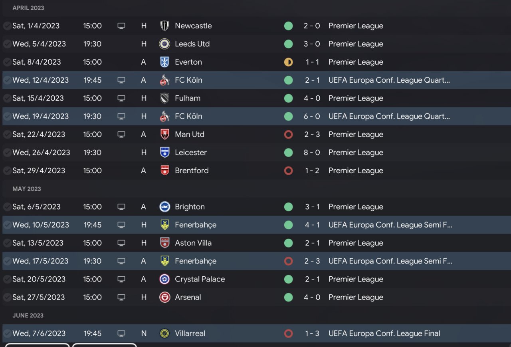Click the Brighton club badge

click(x=164, y=207)
